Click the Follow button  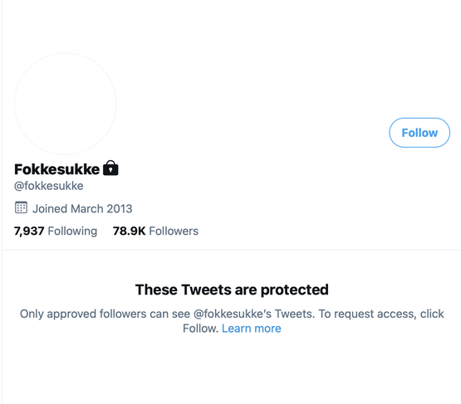(x=419, y=133)
